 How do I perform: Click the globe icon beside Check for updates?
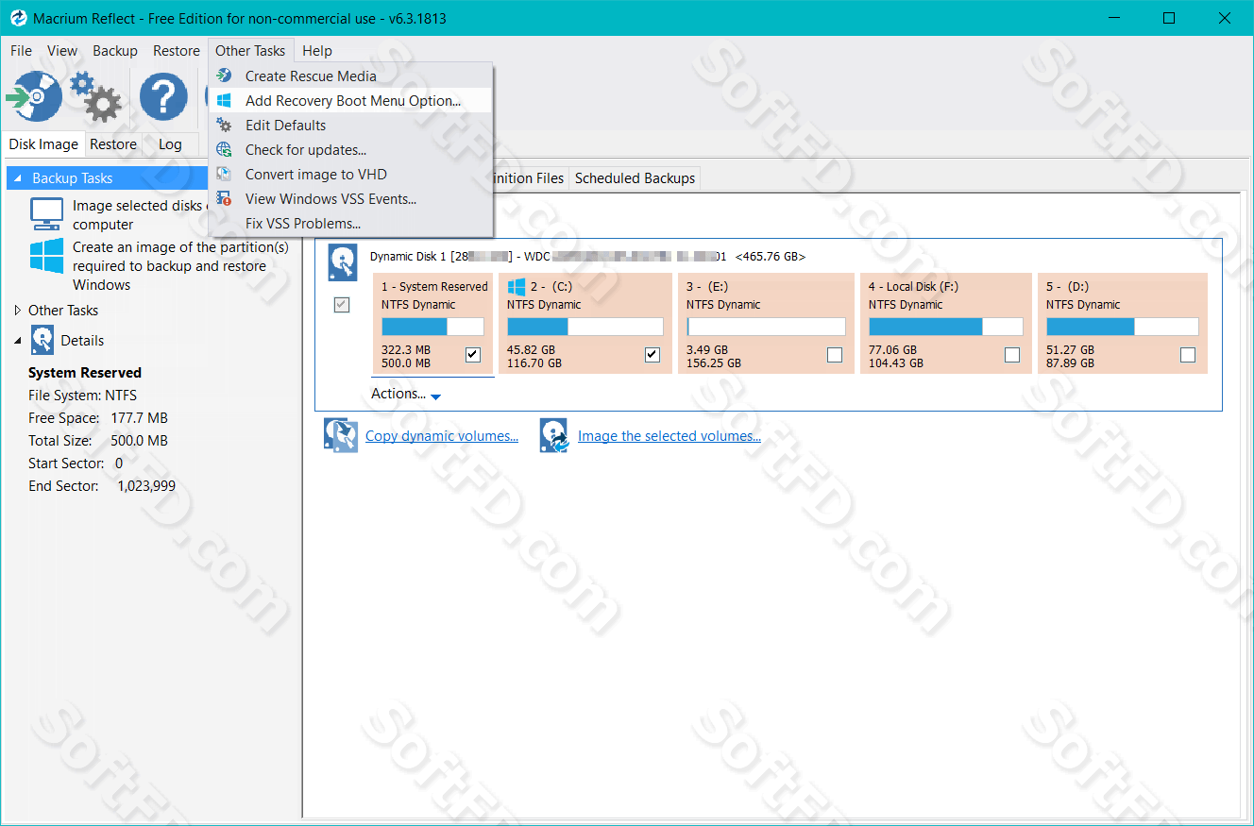224,149
